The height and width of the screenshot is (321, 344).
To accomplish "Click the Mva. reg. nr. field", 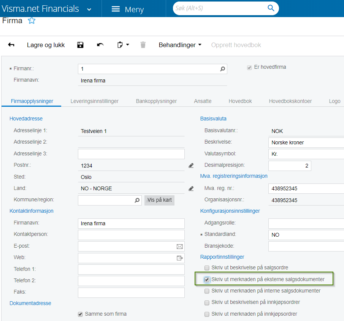I will click(306, 188).
